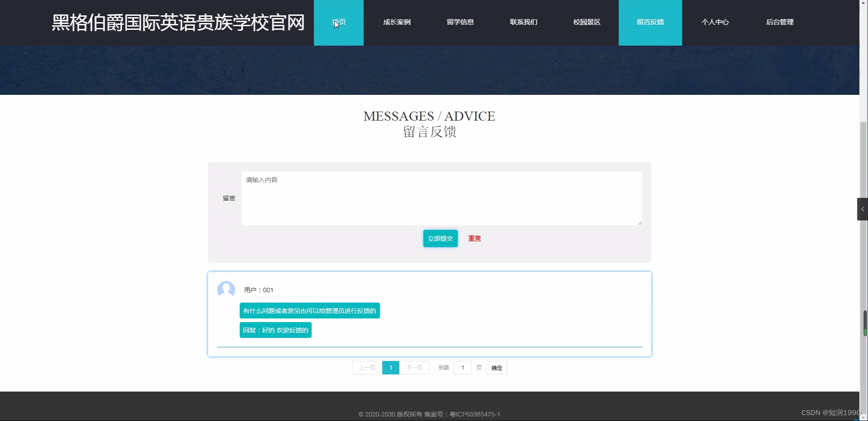
Task: Select page number 1 in pagination
Action: point(391,367)
